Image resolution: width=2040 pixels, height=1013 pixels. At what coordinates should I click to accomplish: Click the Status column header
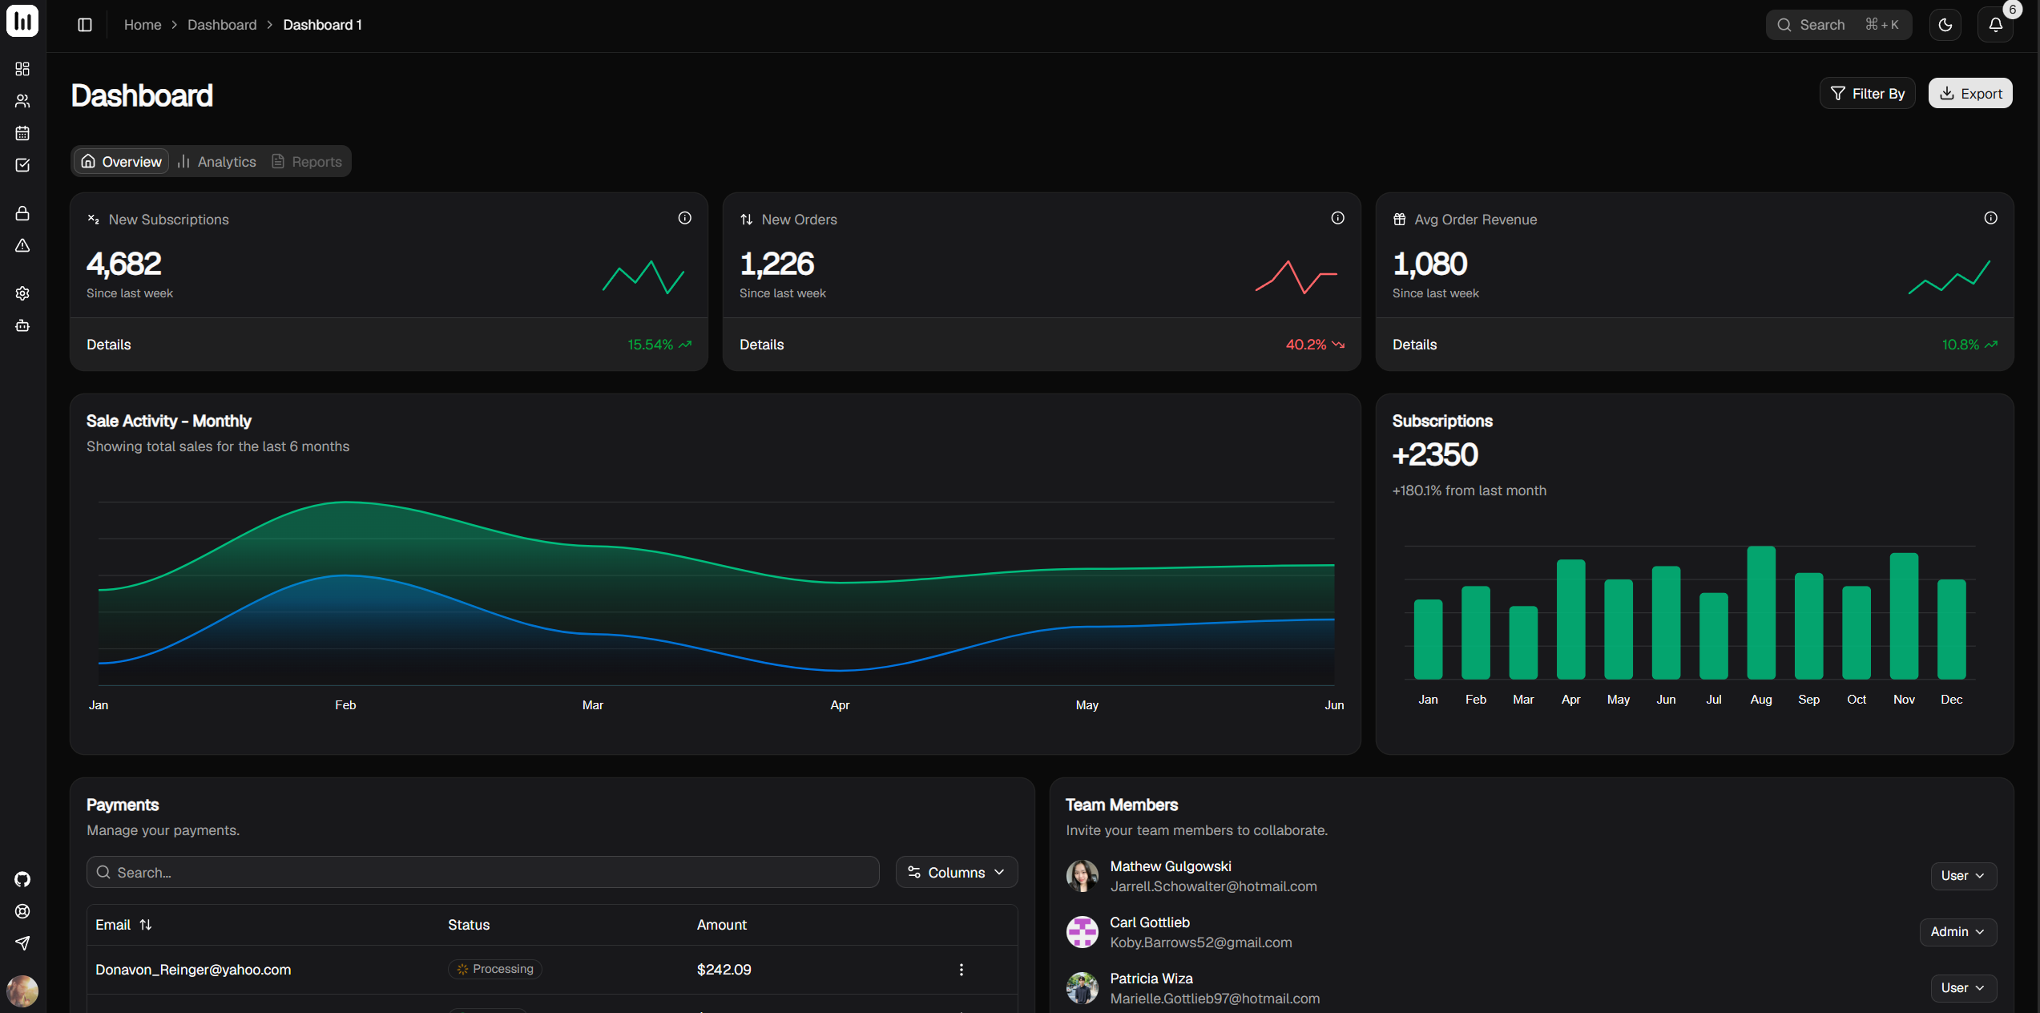point(469,925)
